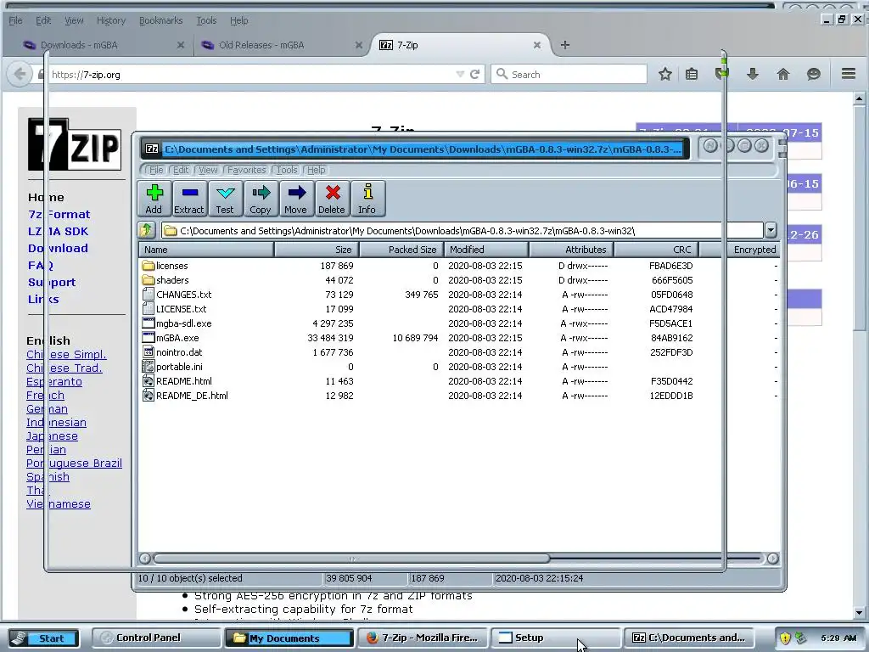Image resolution: width=869 pixels, height=652 pixels.
Task: Click the Extract toolbar button
Action: [x=189, y=199]
